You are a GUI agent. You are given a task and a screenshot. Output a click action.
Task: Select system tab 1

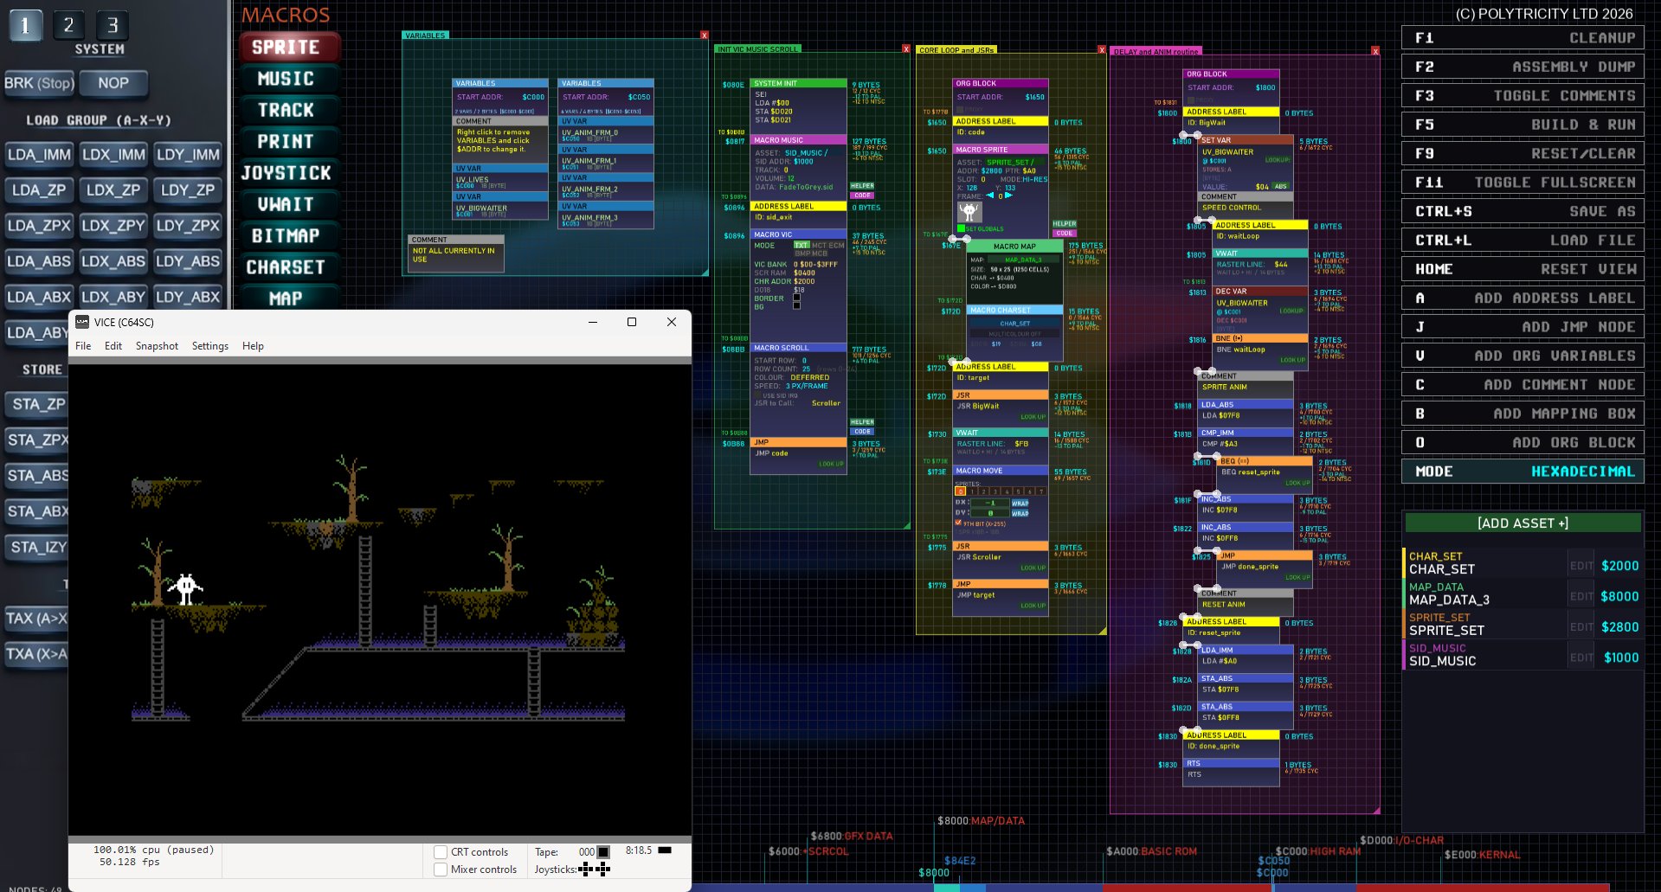(25, 25)
